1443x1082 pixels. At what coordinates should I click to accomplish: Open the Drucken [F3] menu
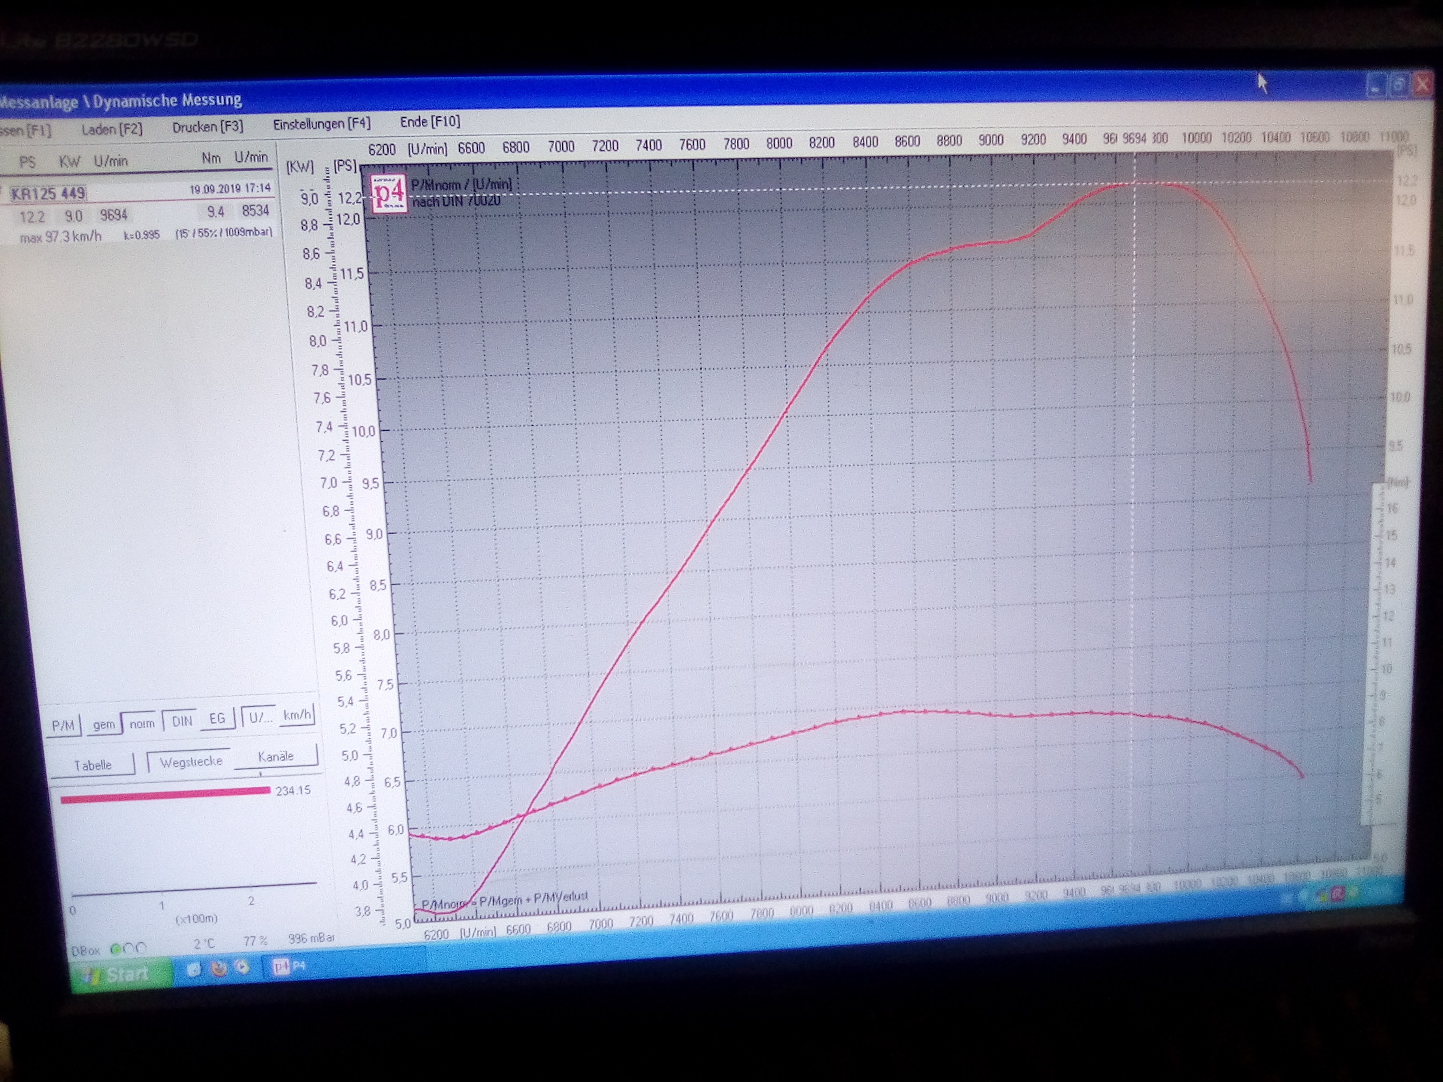[207, 126]
